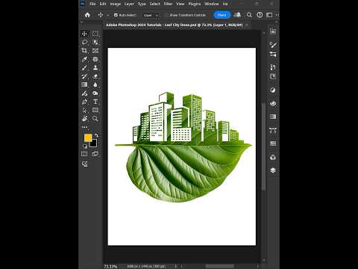
Task: Select the Frame tool
Action: click(95, 51)
